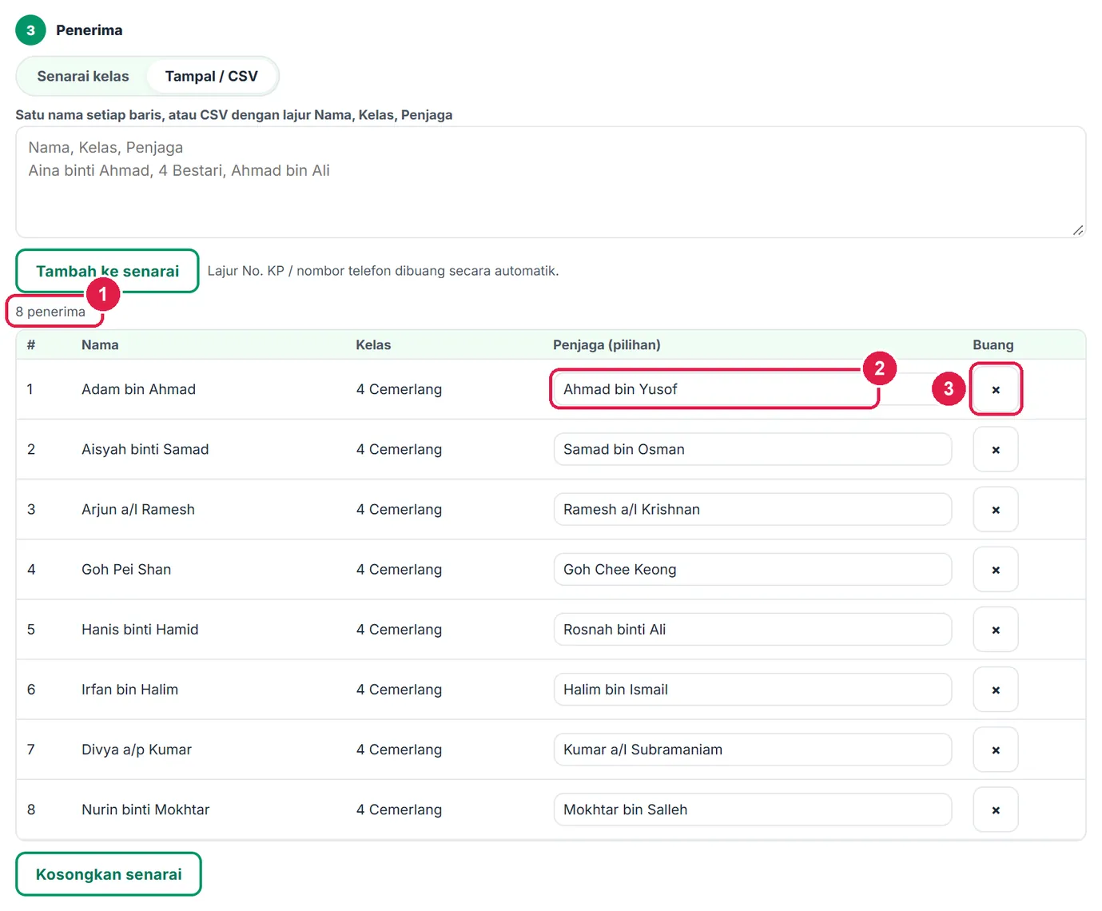1102x911 pixels.
Task: Click 4 Cemerlang in Nurin's row
Action: pyautogui.click(x=399, y=809)
